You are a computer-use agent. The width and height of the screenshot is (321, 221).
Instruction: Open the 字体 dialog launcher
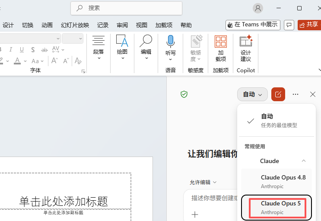click(83, 71)
